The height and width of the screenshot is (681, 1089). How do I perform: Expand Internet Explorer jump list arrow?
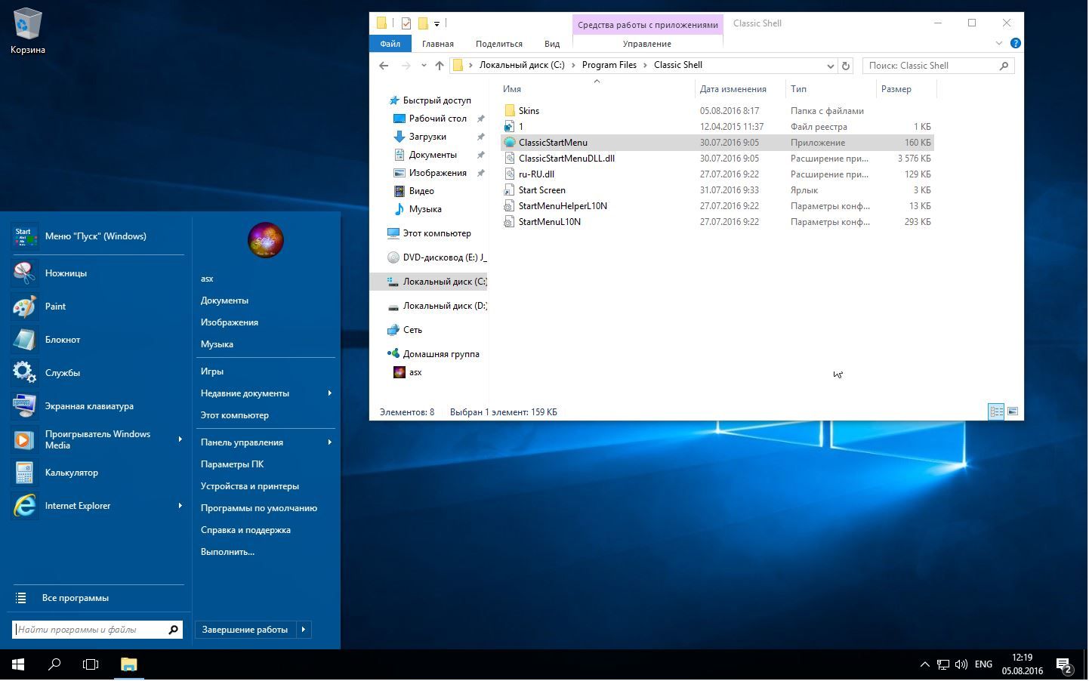point(180,506)
